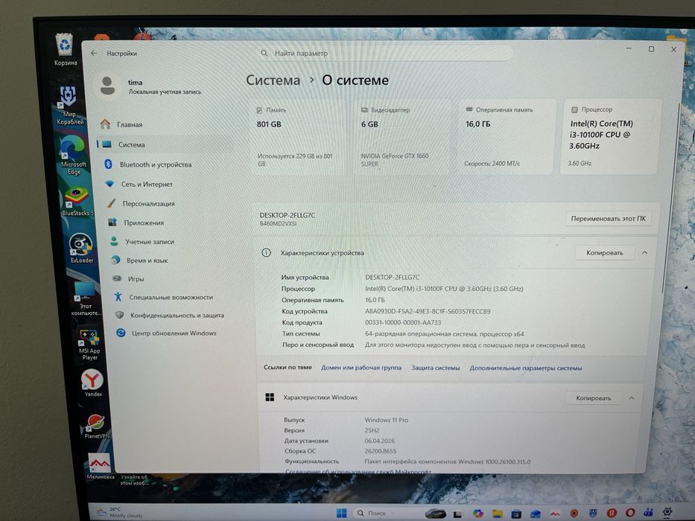Click the Windows 11 Pro edition value
The image size is (695, 521).
coord(386,420)
